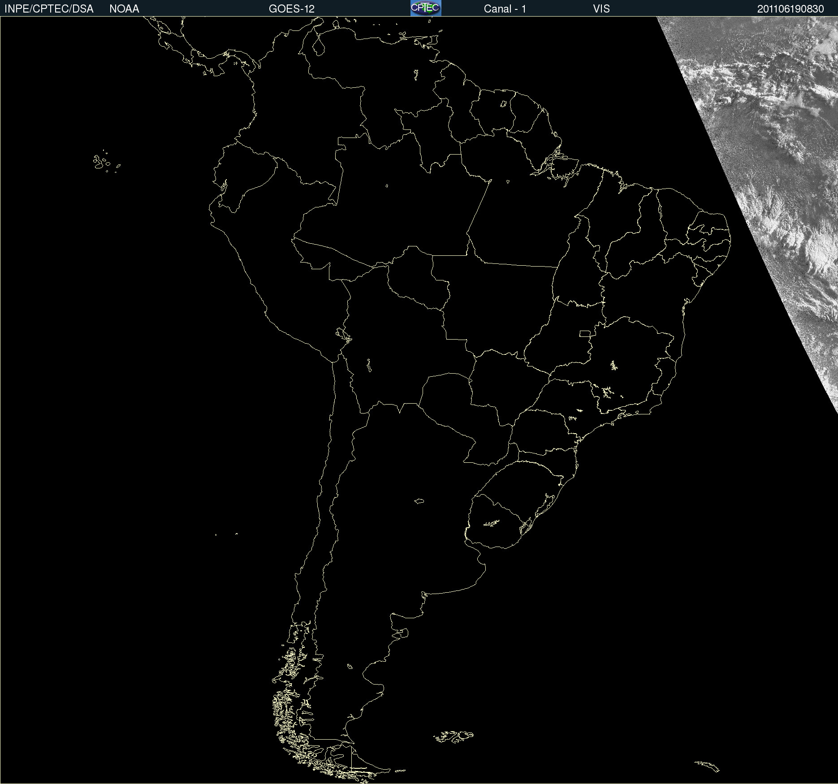
Task: Click the Distrito Federal rectangle in Brazil
Action: 585,334
